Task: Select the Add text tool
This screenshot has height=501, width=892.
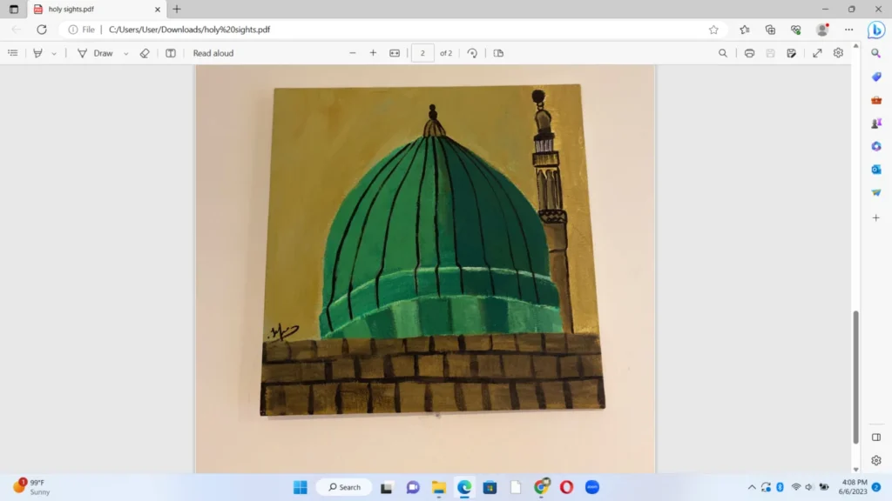Action: (x=170, y=53)
